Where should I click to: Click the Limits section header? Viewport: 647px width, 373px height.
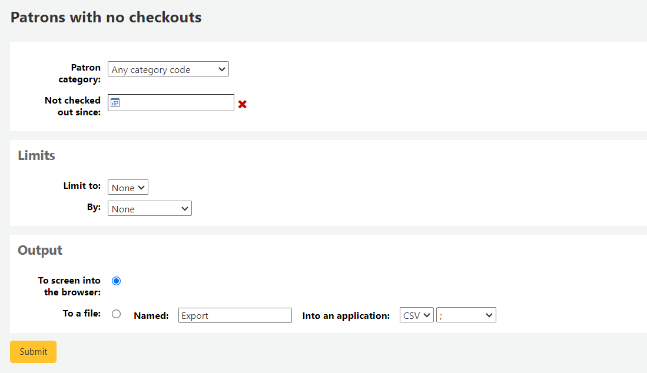coord(37,155)
